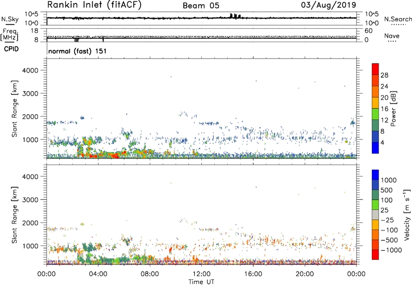Click the "Nave" legend label
Viewport: 412px width, 285px height.
click(x=392, y=35)
